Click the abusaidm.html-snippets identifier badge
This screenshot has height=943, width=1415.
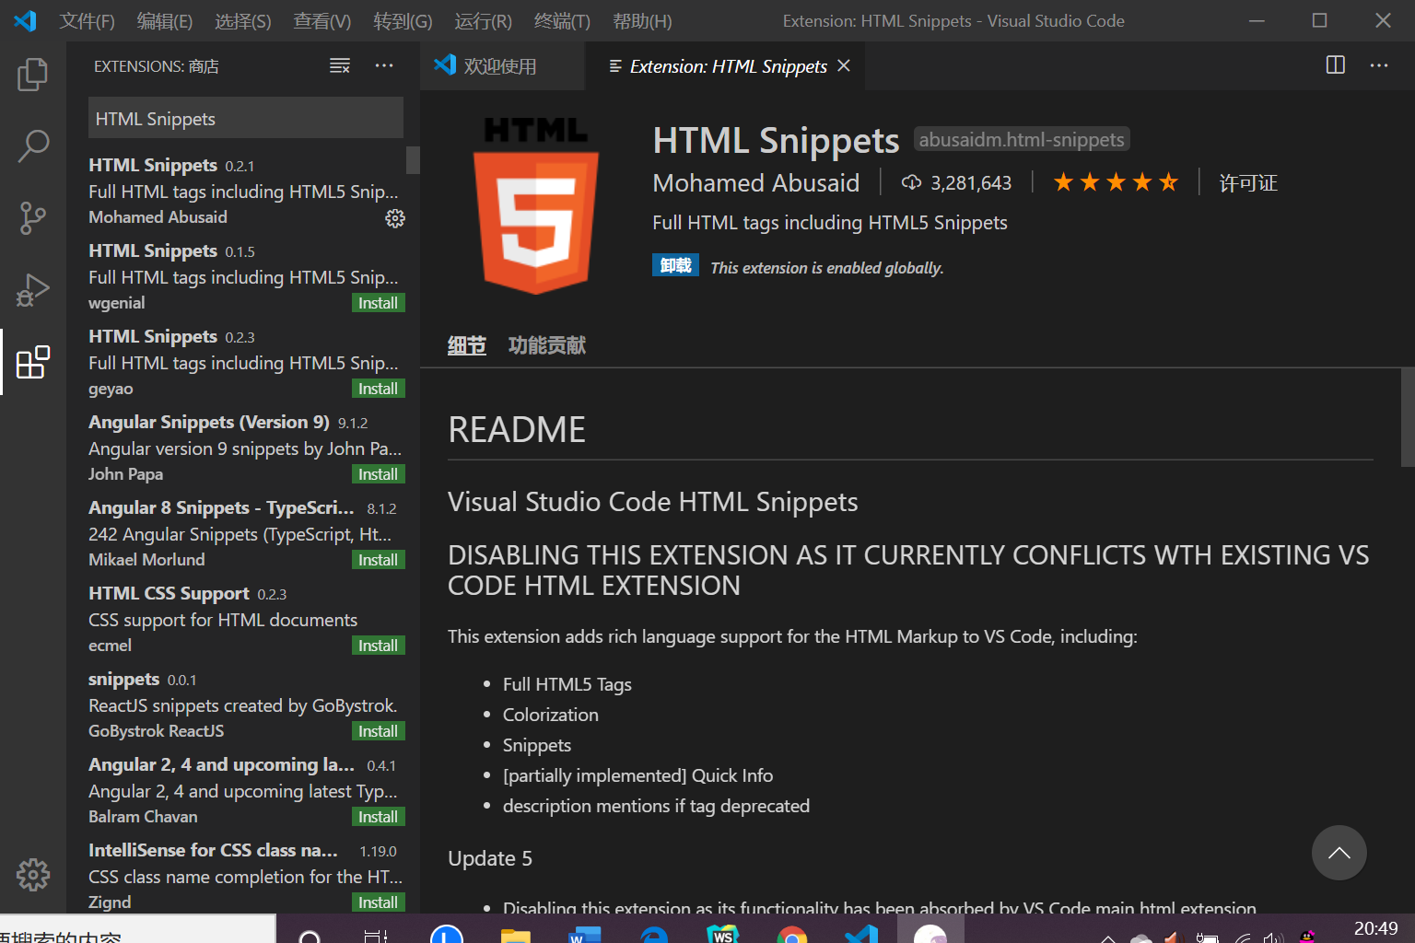pyautogui.click(x=1022, y=139)
